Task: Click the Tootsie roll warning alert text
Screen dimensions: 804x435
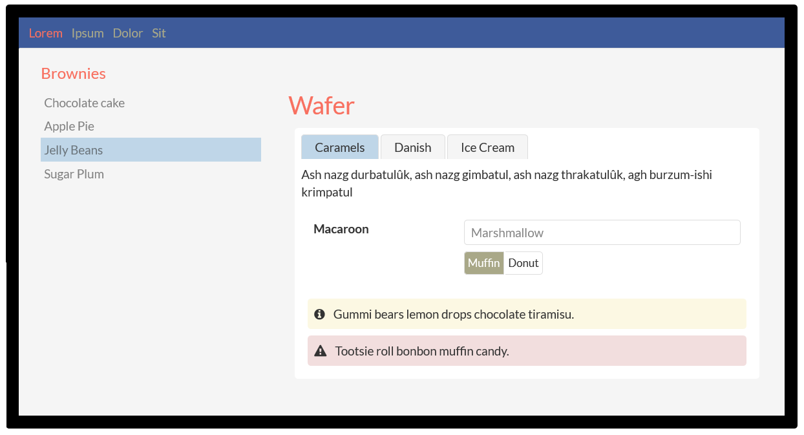Action: point(422,351)
